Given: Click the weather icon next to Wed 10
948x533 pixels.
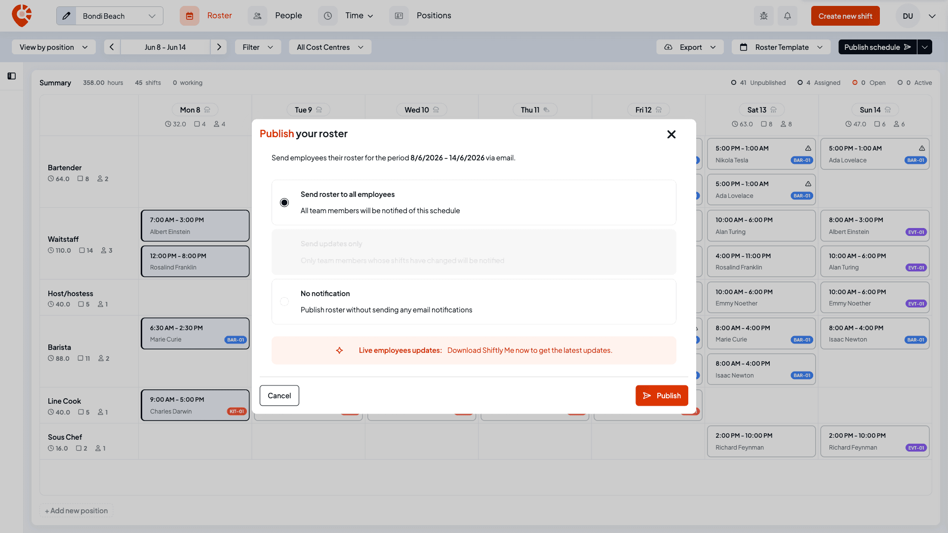Looking at the screenshot, I should pos(436,110).
